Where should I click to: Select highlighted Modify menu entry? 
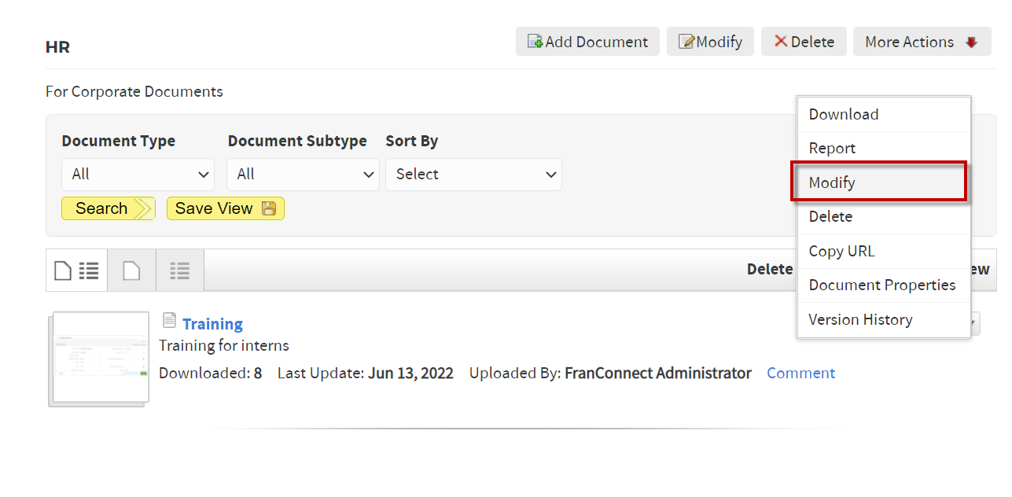click(x=879, y=182)
